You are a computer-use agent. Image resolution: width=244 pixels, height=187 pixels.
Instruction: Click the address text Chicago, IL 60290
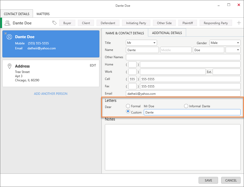point(27,80)
